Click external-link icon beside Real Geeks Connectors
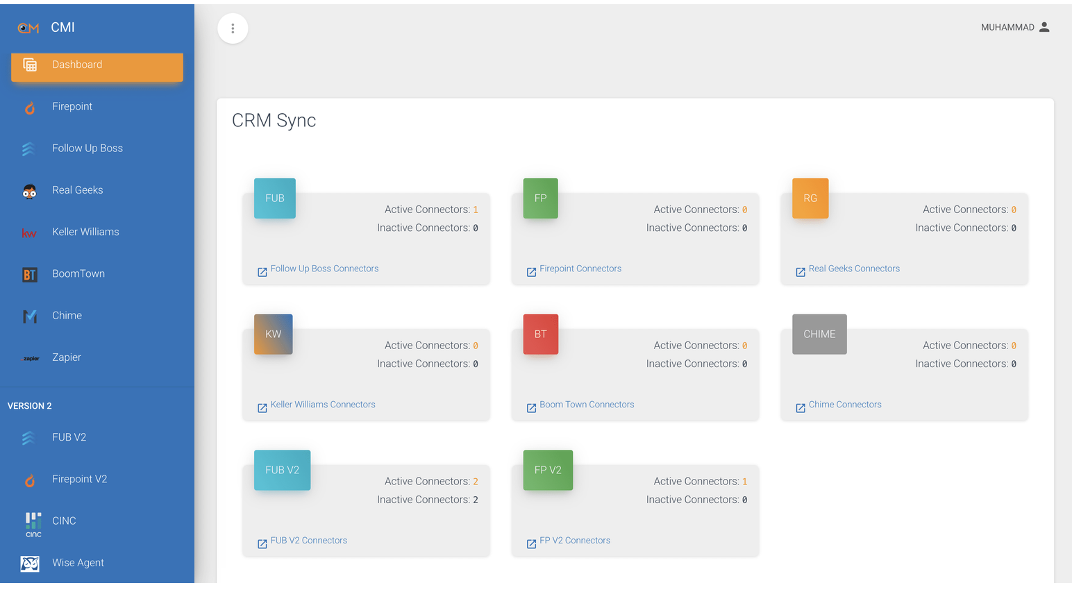The image size is (1072, 601). (801, 272)
